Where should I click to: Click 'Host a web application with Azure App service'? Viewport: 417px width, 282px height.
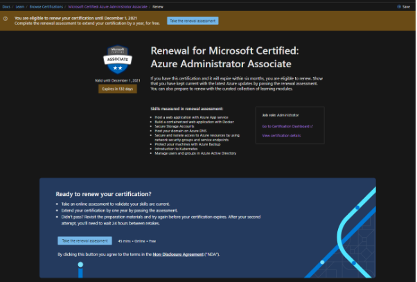(x=191, y=117)
